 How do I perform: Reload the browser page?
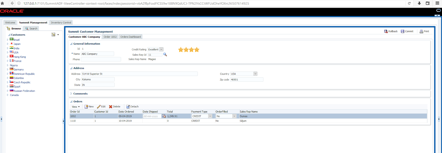[409, 3]
